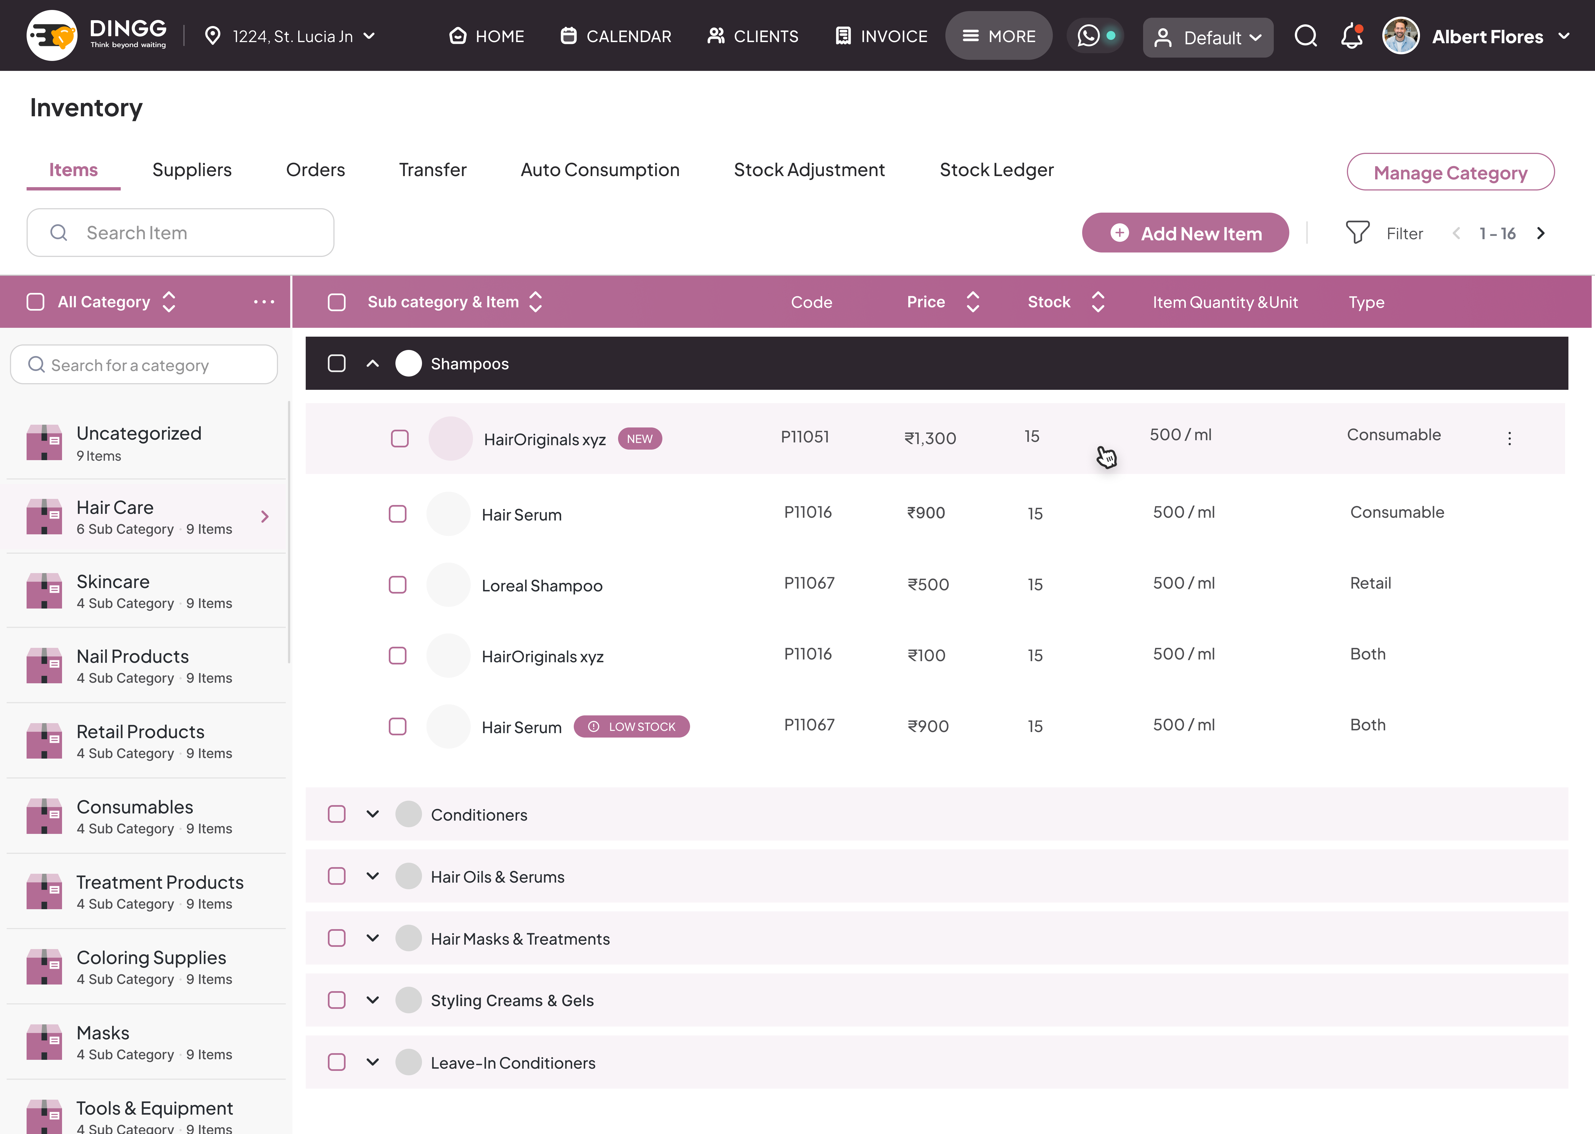This screenshot has height=1134, width=1595.
Task: Open Manage Category
Action: tap(1450, 172)
